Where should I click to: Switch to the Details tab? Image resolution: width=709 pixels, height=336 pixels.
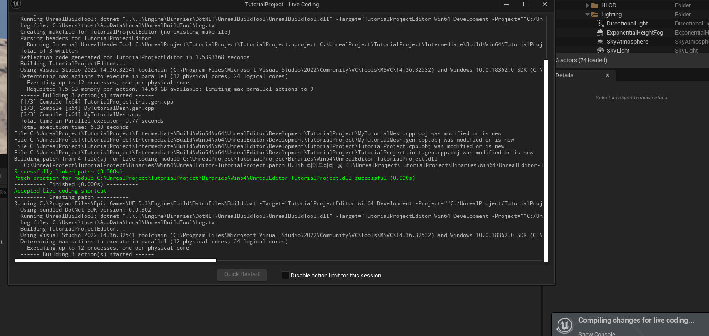564,75
